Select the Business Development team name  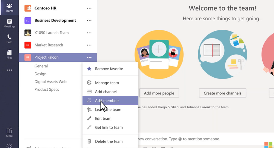click(x=55, y=20)
